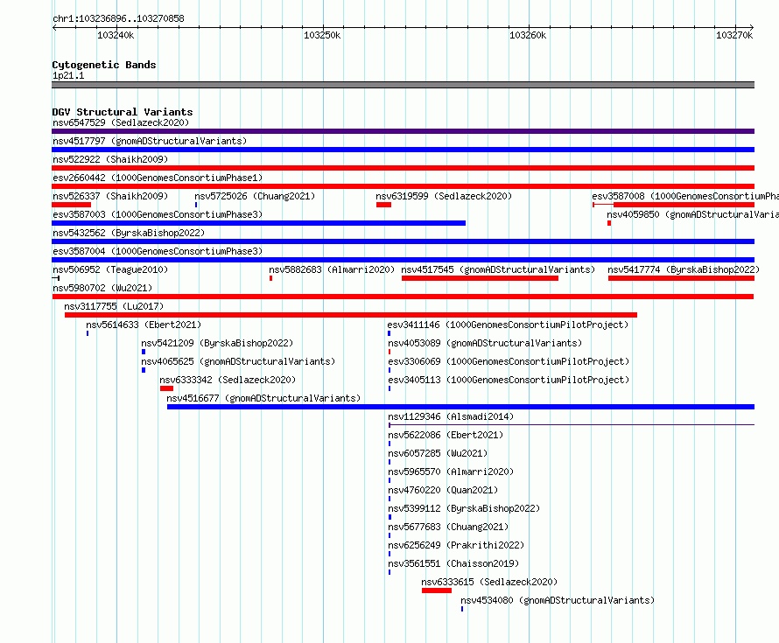
Task: Open nsv6057285 (Wu2021) label
Action: point(438,453)
